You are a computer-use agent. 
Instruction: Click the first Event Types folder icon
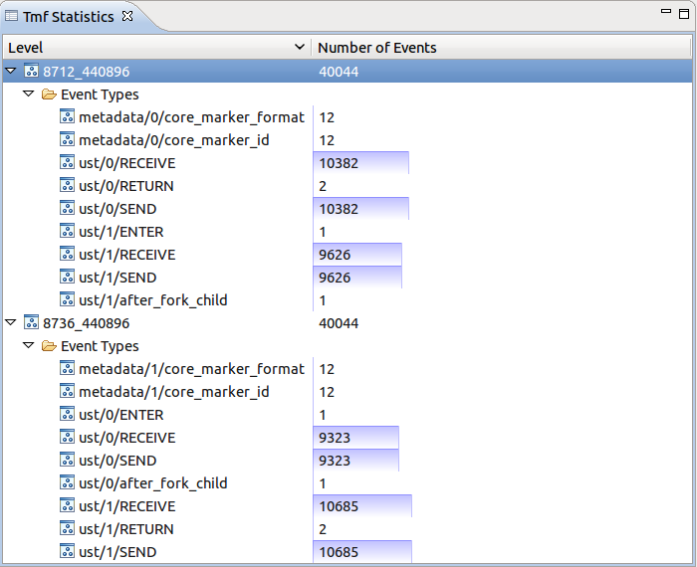(49, 94)
